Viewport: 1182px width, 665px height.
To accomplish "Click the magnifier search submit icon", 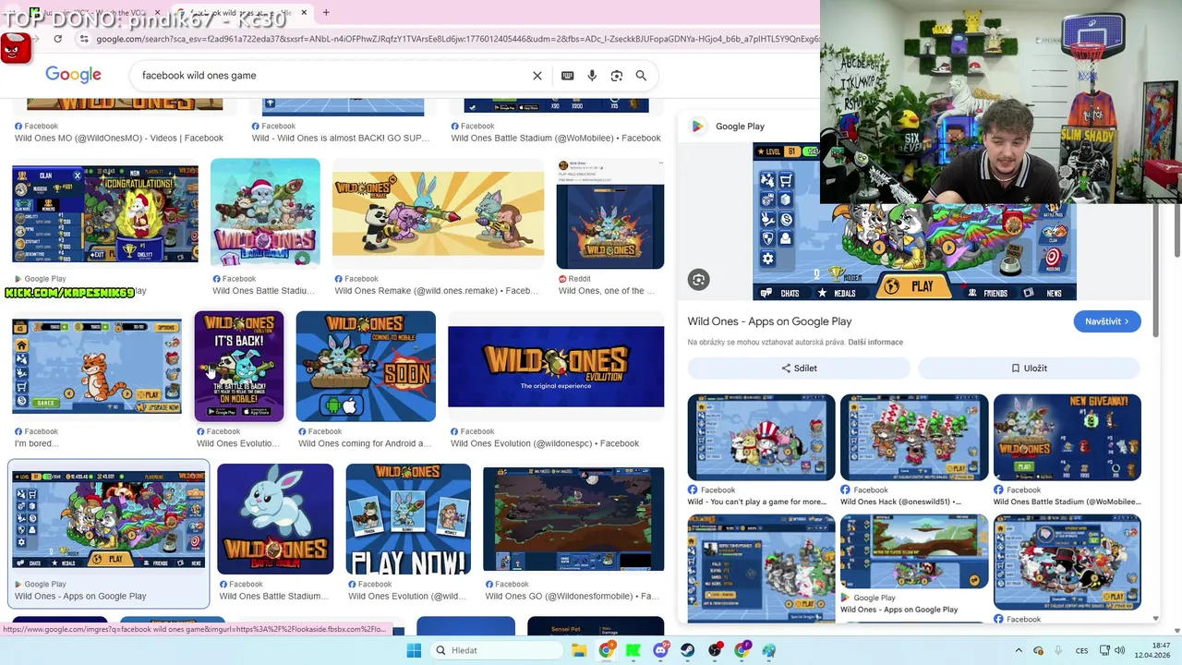I will (x=641, y=76).
